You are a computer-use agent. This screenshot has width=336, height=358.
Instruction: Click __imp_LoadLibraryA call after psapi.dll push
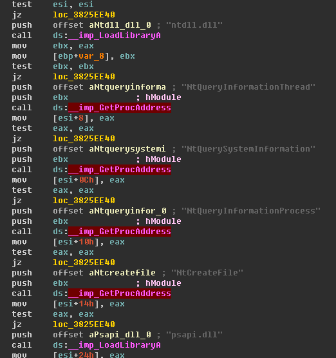[115, 345]
